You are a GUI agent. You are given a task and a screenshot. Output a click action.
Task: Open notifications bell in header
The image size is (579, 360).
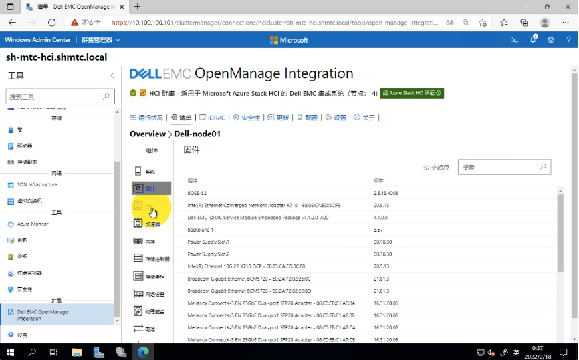[x=533, y=39]
